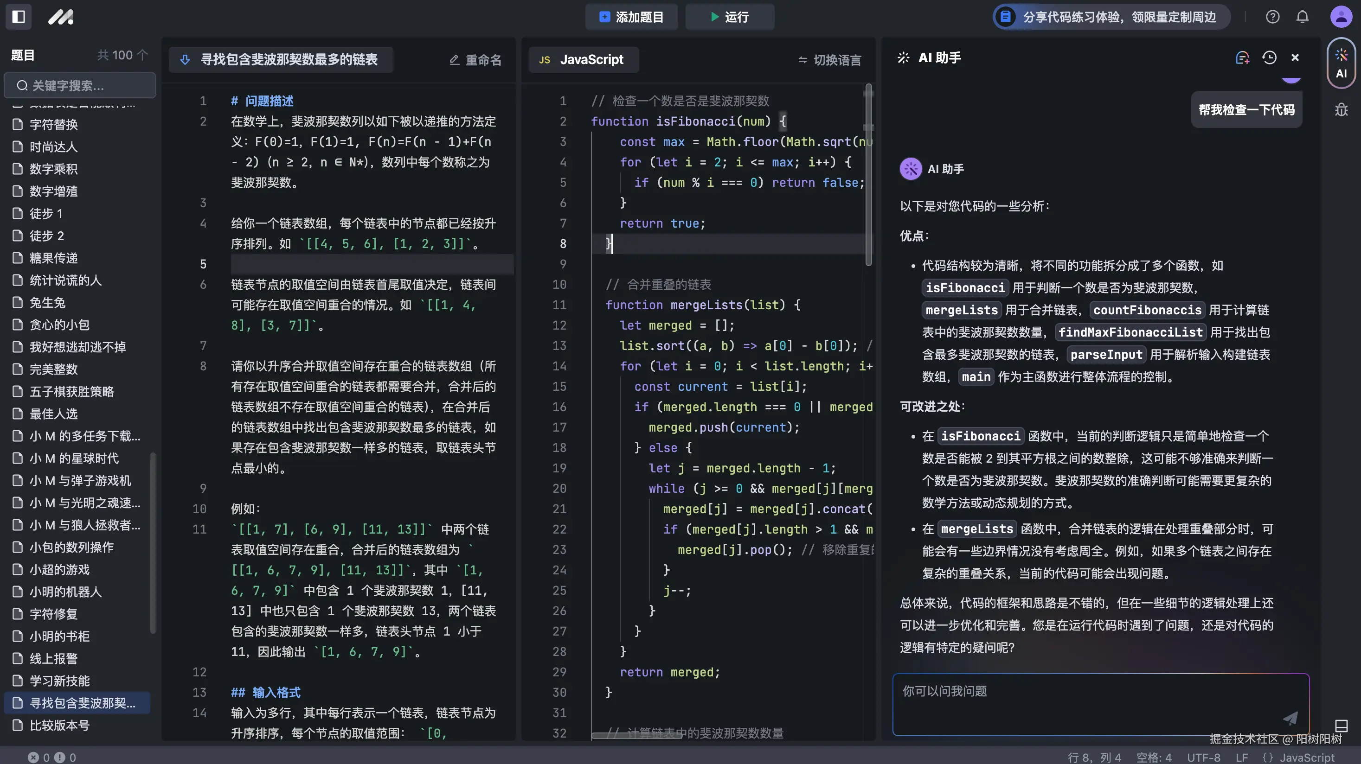This screenshot has height=764, width=1361.
Task: Open a new AI chat conversation
Action: point(1243,57)
